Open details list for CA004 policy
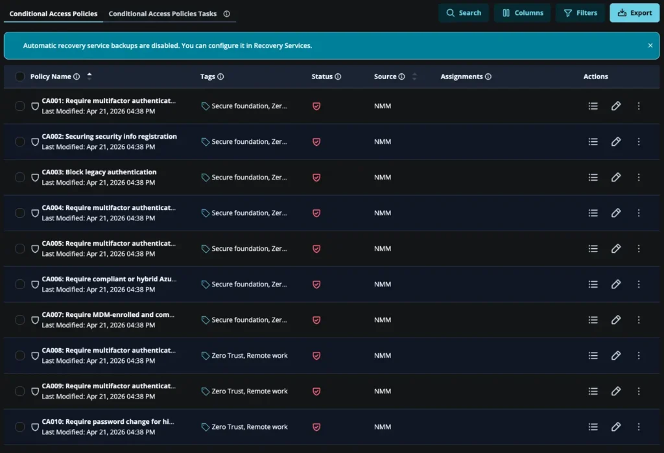Image resolution: width=664 pixels, height=453 pixels. pyautogui.click(x=593, y=213)
